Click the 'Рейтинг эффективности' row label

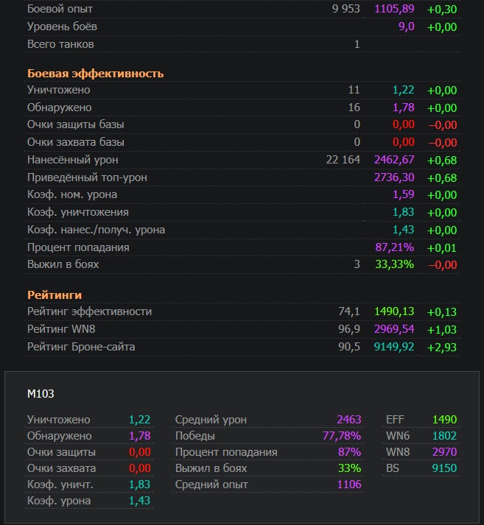(89, 311)
